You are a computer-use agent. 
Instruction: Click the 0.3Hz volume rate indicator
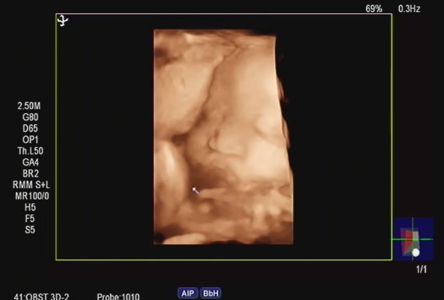coord(409,9)
